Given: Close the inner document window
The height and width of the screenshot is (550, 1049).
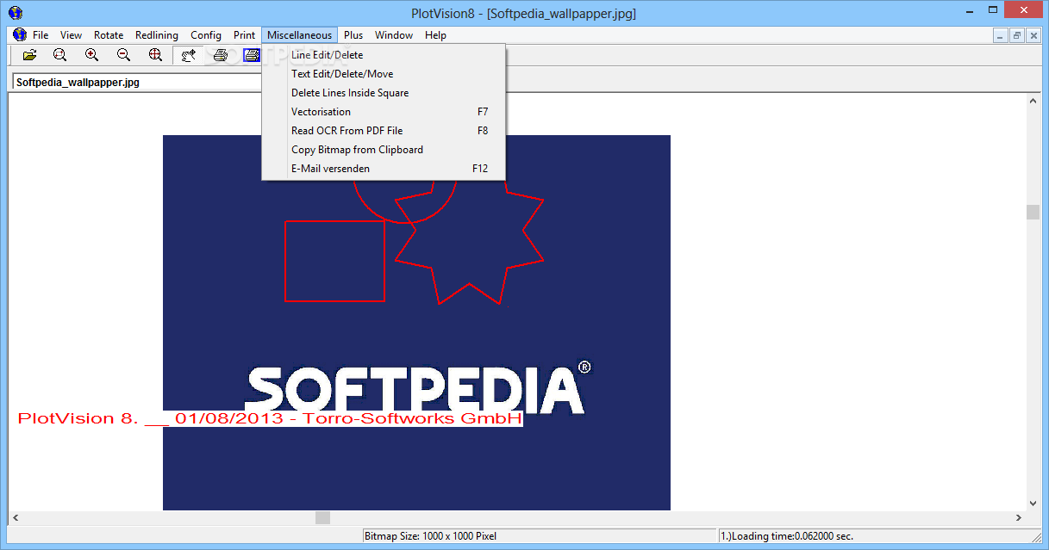Looking at the screenshot, I should click(x=1033, y=35).
